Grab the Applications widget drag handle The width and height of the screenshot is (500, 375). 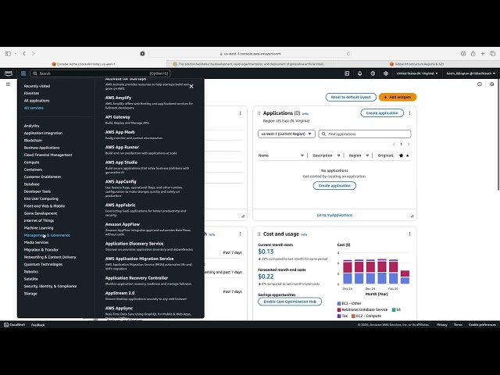click(259, 113)
